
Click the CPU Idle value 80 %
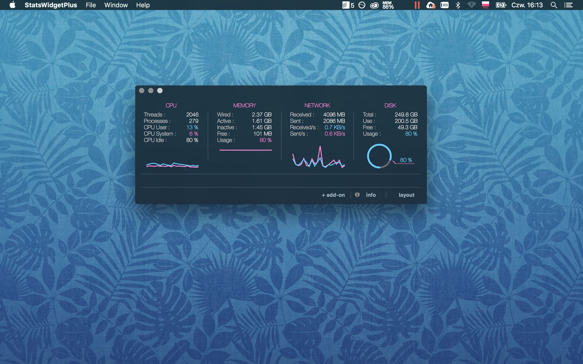pos(192,140)
